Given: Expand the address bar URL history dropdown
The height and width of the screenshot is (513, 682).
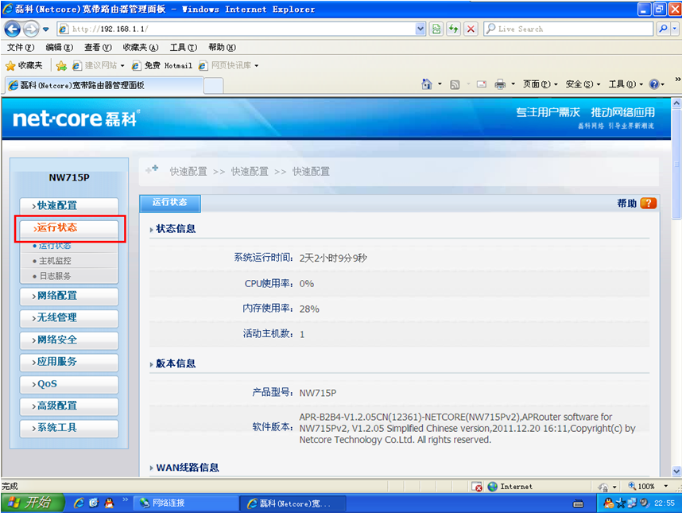Looking at the screenshot, I should 420,29.
